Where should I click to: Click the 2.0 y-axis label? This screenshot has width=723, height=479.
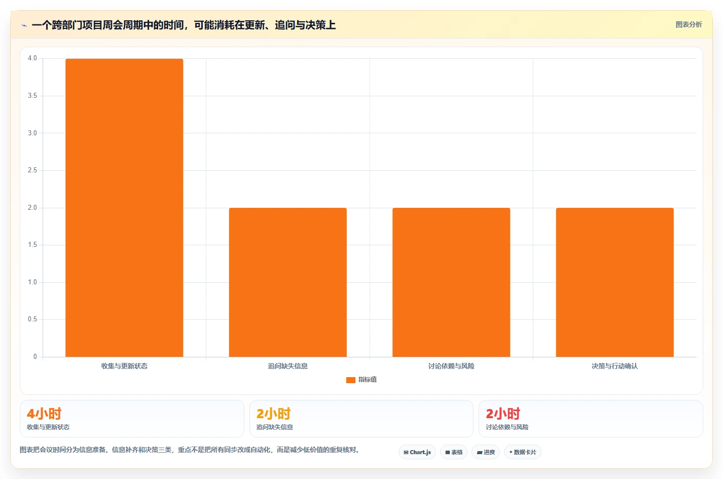pos(32,208)
